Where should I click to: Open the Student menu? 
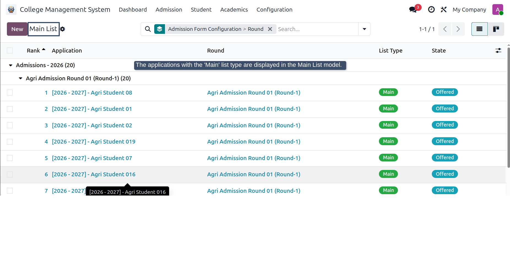point(201,10)
